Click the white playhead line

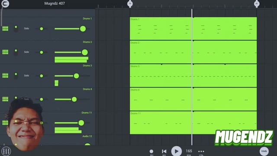(x=192, y=77)
